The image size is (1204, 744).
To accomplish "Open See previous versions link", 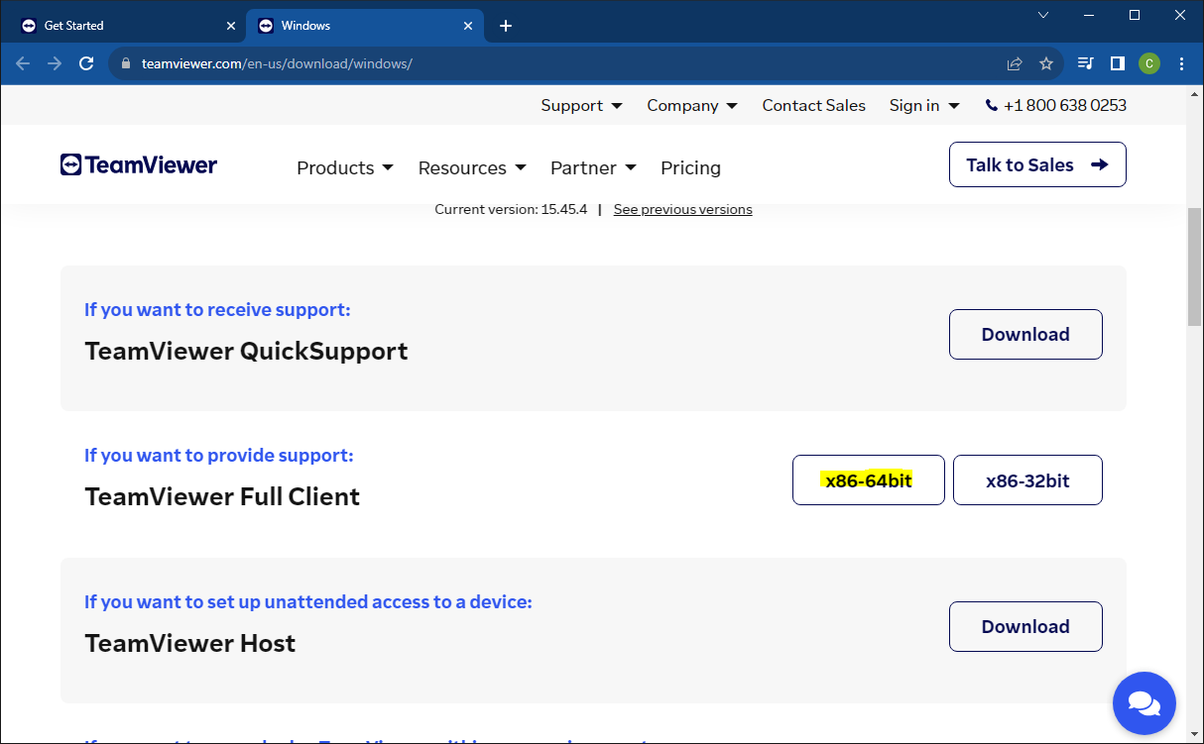I will point(682,209).
